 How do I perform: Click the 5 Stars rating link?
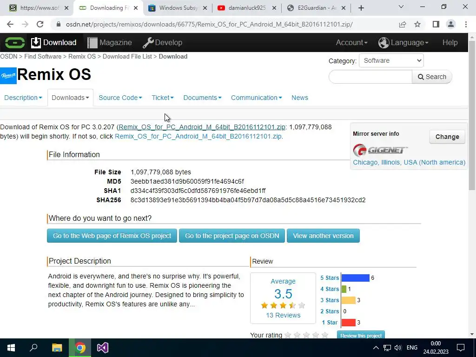pyautogui.click(x=330, y=278)
